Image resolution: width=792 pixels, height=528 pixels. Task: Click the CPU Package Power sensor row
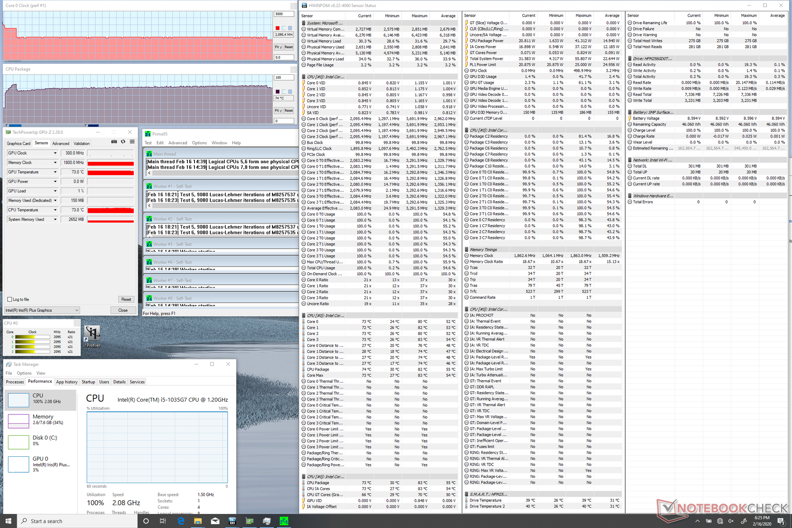pyautogui.click(x=543, y=41)
